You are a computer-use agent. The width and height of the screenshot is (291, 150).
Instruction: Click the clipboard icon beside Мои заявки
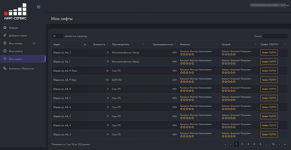tap(5, 43)
